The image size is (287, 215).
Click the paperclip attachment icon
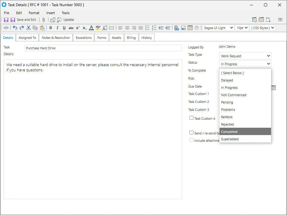[44, 20]
